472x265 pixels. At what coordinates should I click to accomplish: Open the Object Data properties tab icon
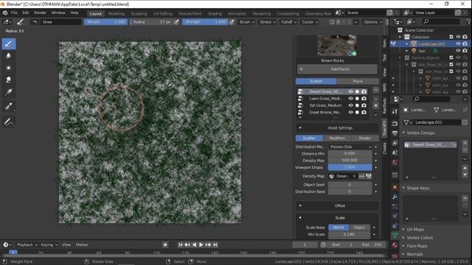pos(395,236)
